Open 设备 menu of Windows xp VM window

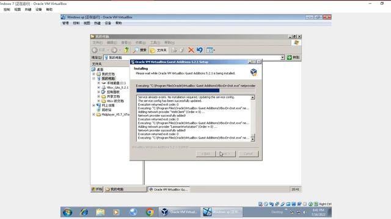point(108,23)
